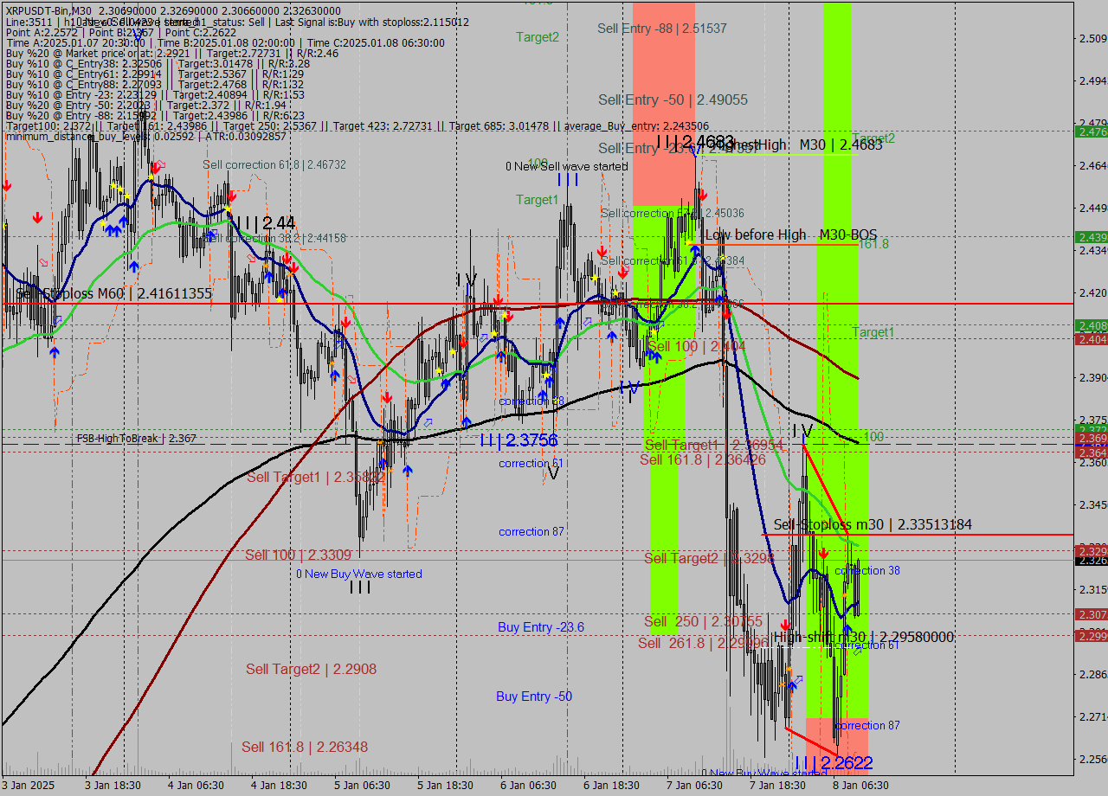Click the Target100: 2.372 summary line
Viewport: 1108px width, 796px height.
357,125
